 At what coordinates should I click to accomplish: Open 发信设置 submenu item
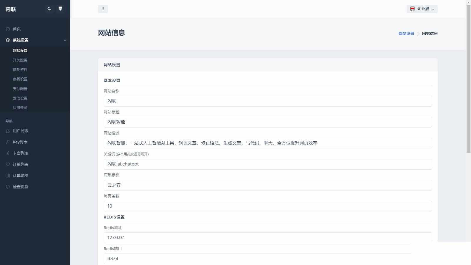pyautogui.click(x=20, y=98)
